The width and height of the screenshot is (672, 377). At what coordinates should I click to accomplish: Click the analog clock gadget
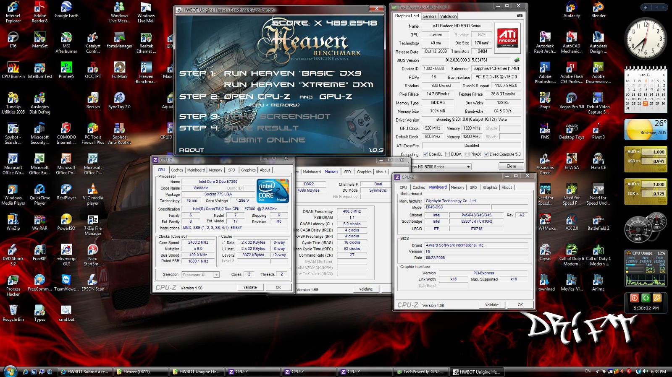tap(645, 39)
